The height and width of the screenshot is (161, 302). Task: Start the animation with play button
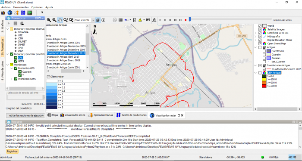(160, 20)
